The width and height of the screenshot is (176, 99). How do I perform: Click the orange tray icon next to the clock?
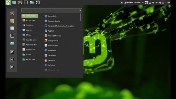(x=163, y=2)
